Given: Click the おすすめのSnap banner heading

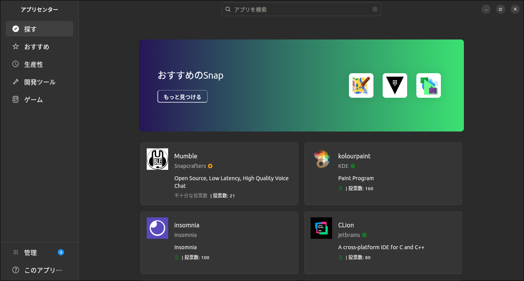Looking at the screenshot, I should [190, 75].
